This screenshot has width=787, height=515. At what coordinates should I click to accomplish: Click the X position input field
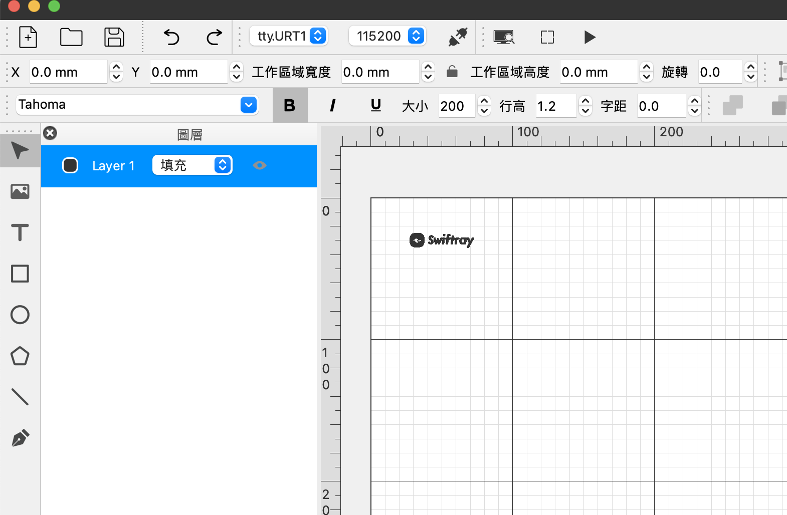(68, 72)
